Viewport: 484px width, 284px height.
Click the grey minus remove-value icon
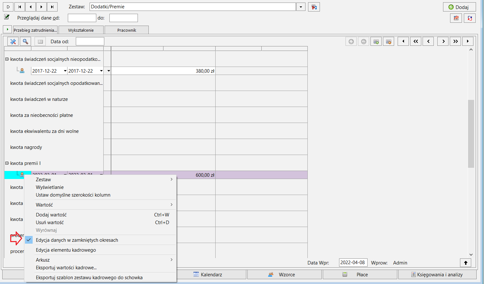(364, 42)
